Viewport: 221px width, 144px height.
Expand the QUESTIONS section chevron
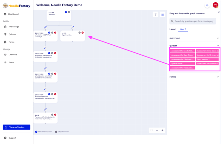[x=218, y=38]
